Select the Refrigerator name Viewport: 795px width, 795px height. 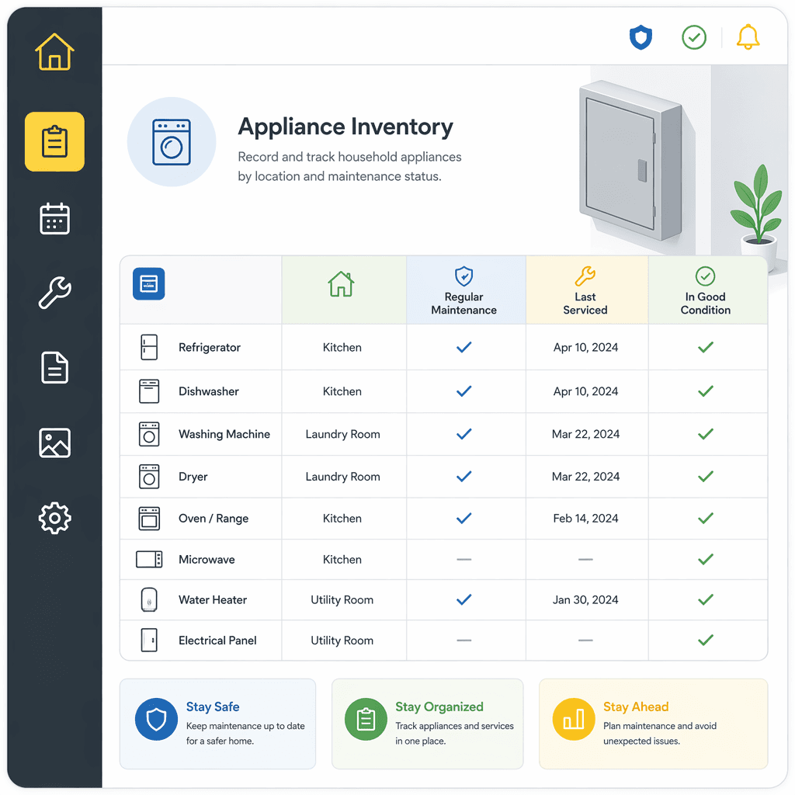point(210,347)
